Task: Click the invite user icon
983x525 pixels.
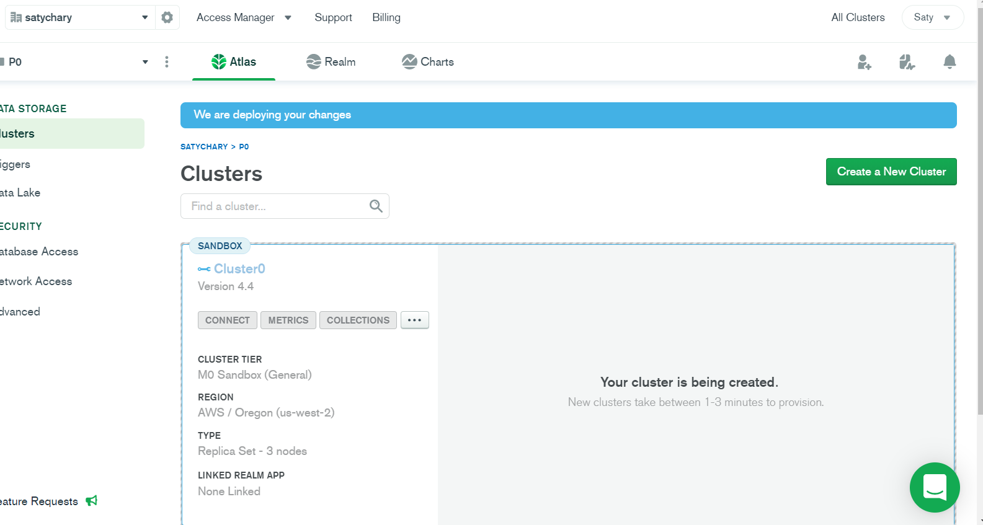Action: tap(865, 62)
